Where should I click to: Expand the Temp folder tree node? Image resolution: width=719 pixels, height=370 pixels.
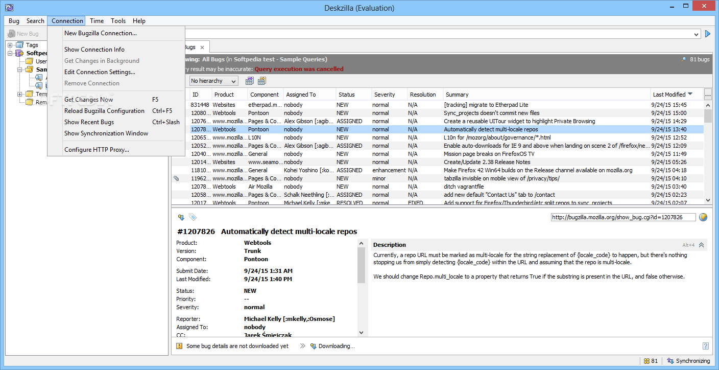pyautogui.click(x=20, y=94)
